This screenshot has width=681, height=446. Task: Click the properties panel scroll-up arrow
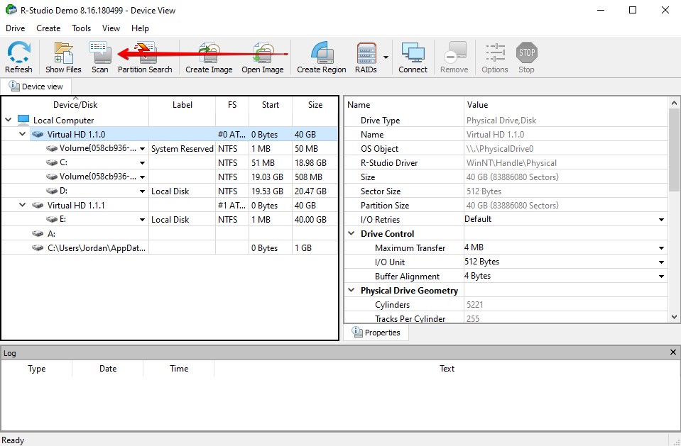674,103
